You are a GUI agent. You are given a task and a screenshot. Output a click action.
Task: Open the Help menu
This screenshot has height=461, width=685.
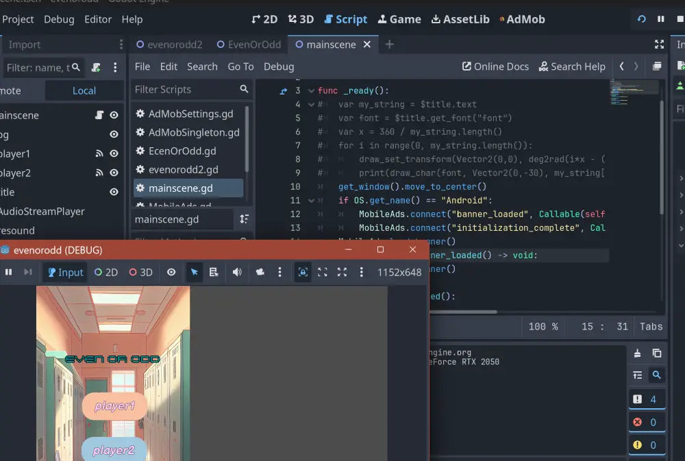[x=132, y=19]
